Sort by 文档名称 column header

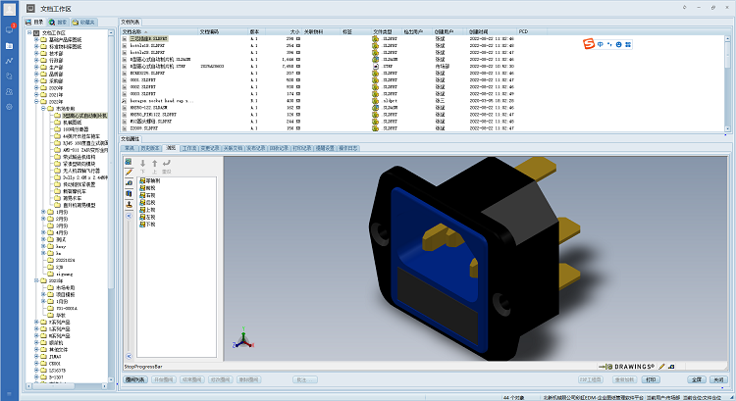click(132, 31)
